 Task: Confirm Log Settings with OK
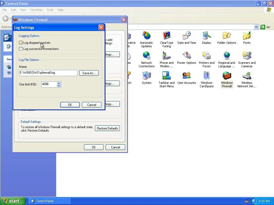[x=70, y=105]
